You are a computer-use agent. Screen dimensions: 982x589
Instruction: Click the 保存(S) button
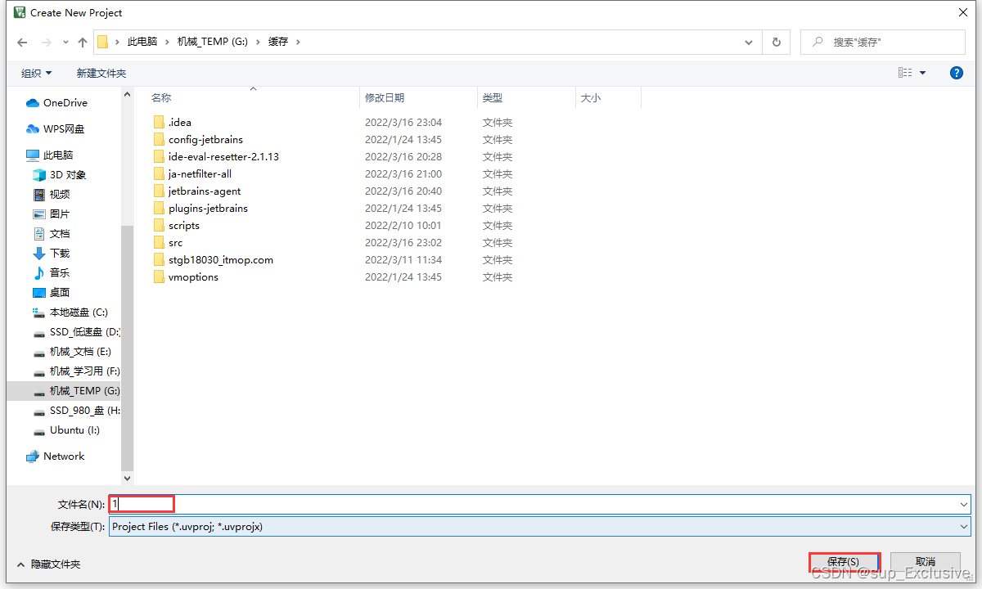[x=844, y=562]
